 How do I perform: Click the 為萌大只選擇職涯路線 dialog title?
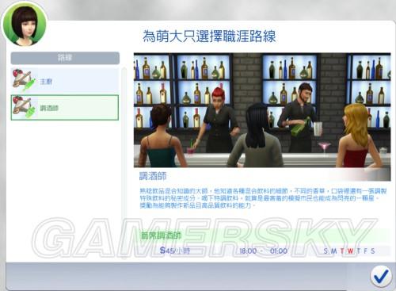209,36
